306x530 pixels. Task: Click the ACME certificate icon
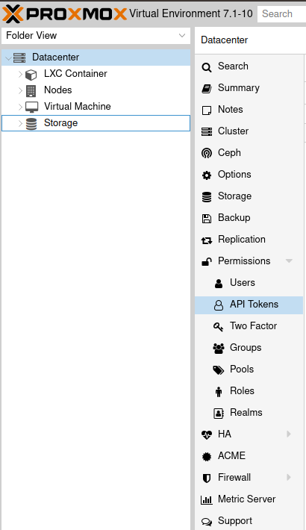[207, 457]
